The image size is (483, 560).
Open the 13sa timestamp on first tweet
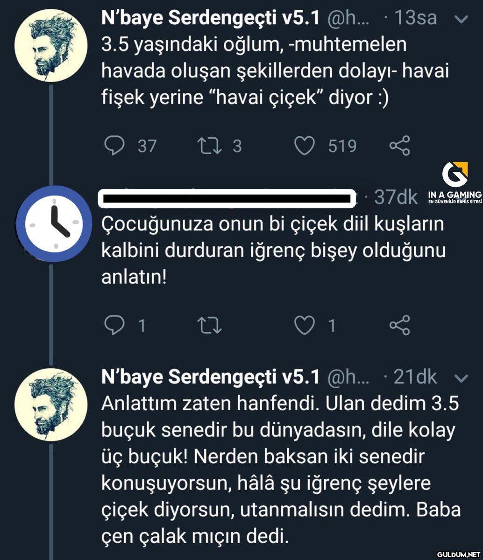(x=415, y=19)
